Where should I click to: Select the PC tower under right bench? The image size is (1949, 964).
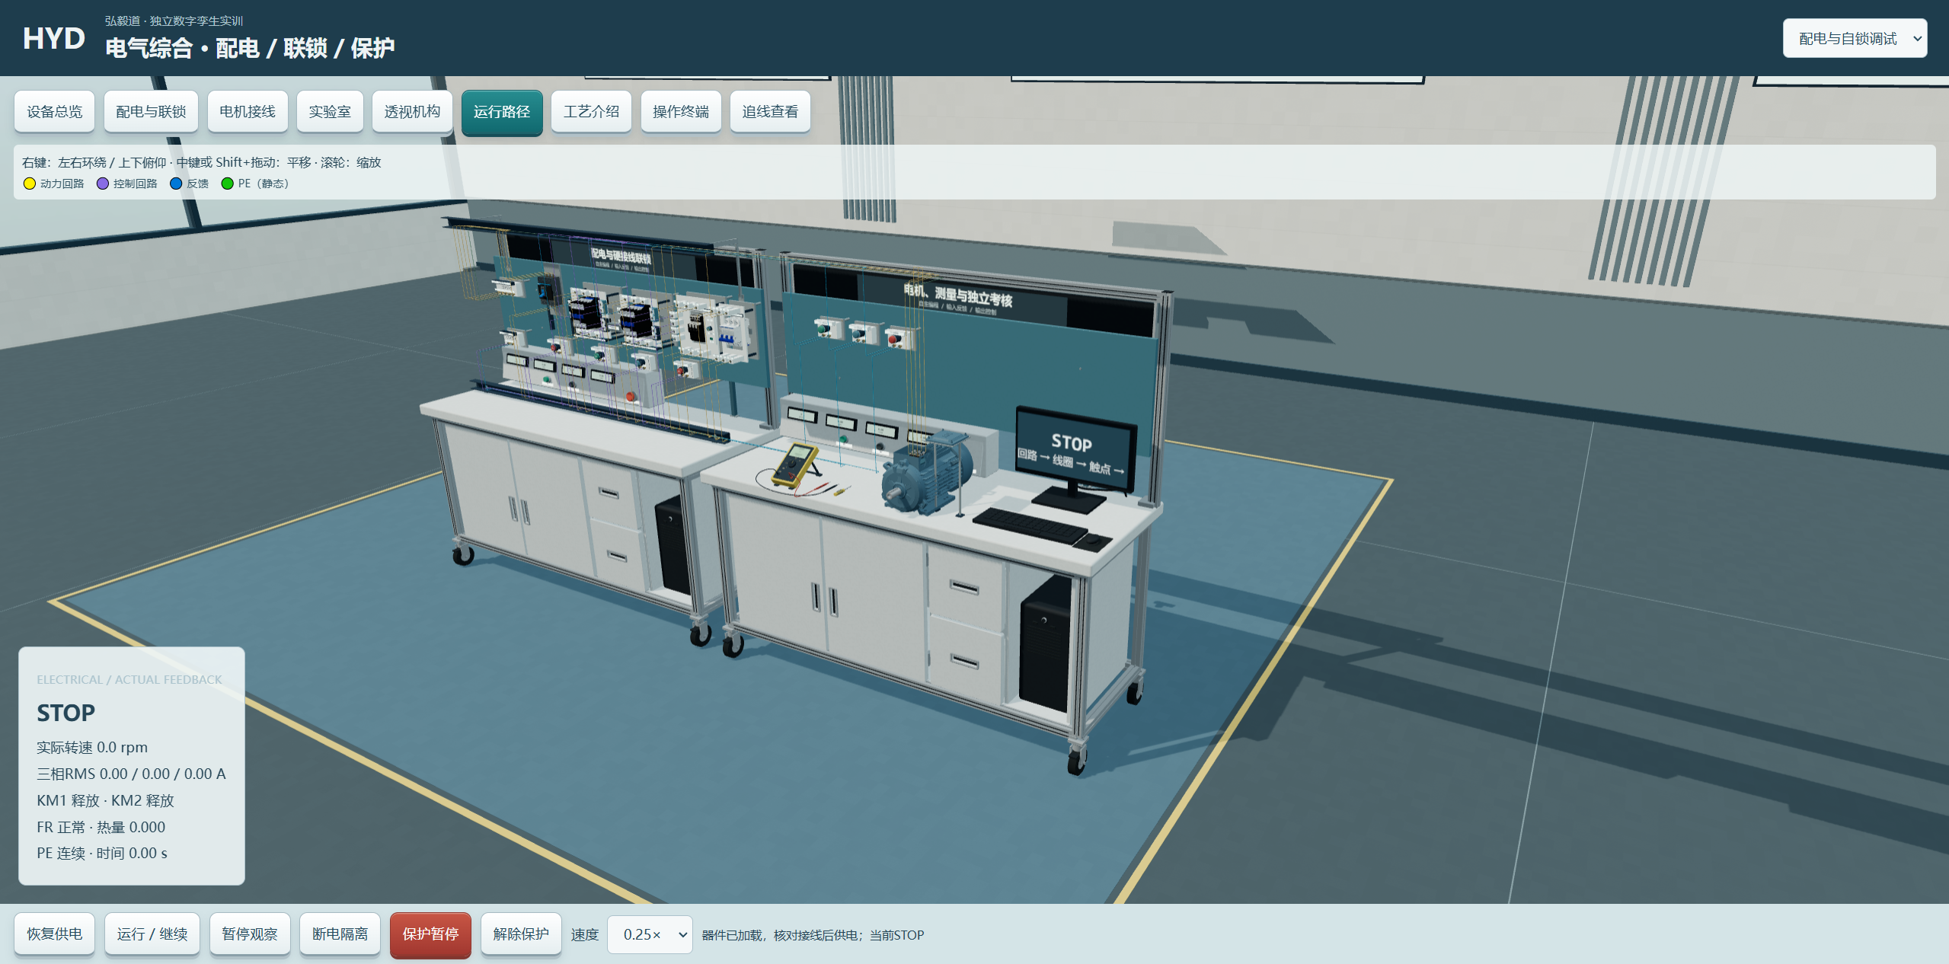(1045, 644)
